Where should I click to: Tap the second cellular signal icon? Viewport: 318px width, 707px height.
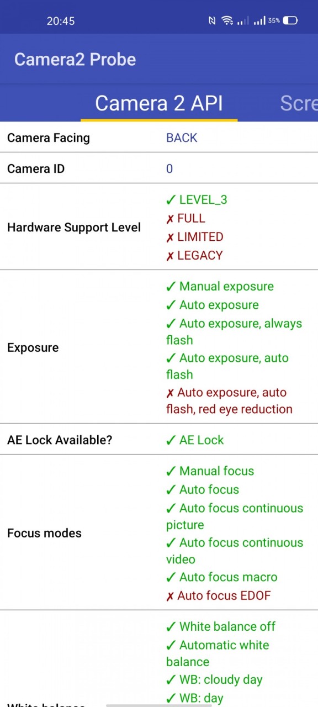coord(259,21)
